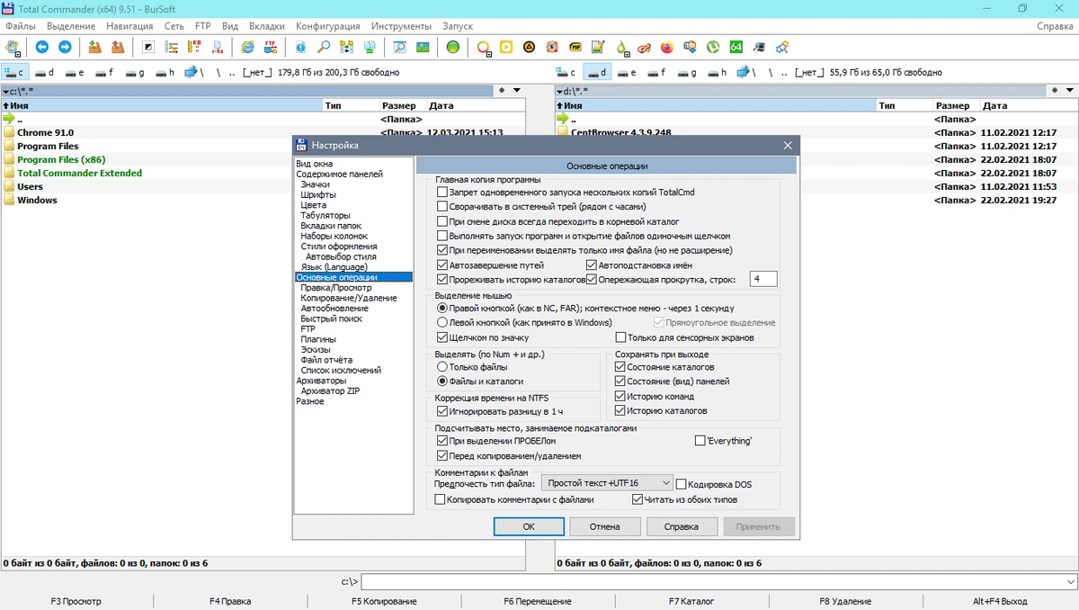The height and width of the screenshot is (610, 1079).
Task: Click the Internet Explorer toolbar icon
Action: pos(247,47)
